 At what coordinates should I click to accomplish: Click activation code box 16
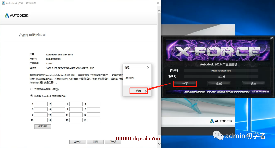(x=93, y=120)
